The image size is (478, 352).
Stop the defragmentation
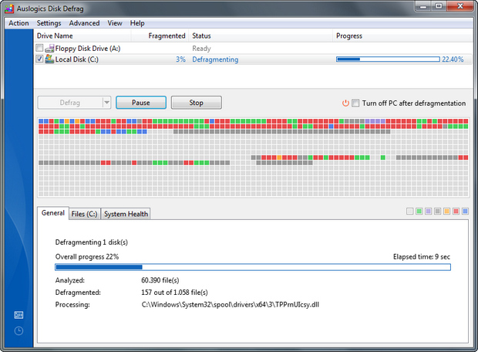pyautogui.click(x=196, y=103)
